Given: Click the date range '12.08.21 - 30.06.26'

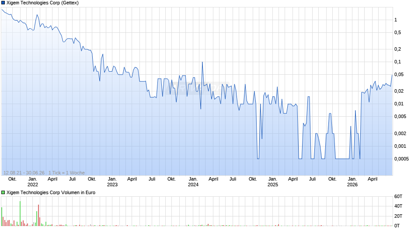Looking at the screenshot, I should click(24, 173).
